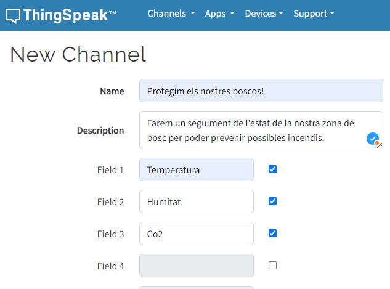Click the ThingSpeak speech bubble logo icon

point(13,15)
